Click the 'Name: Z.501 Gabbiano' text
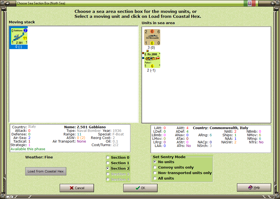Screen dimensions: 280x199 [85, 127]
